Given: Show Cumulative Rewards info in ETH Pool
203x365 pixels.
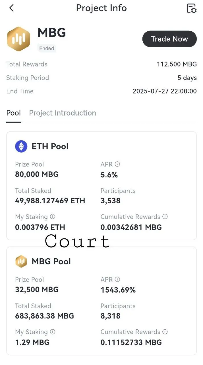Looking at the screenshot, I should coord(165,217).
